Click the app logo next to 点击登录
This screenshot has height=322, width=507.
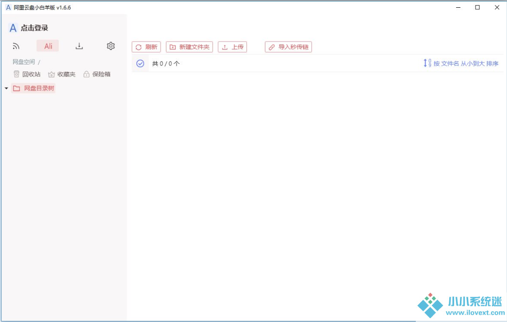[13, 28]
